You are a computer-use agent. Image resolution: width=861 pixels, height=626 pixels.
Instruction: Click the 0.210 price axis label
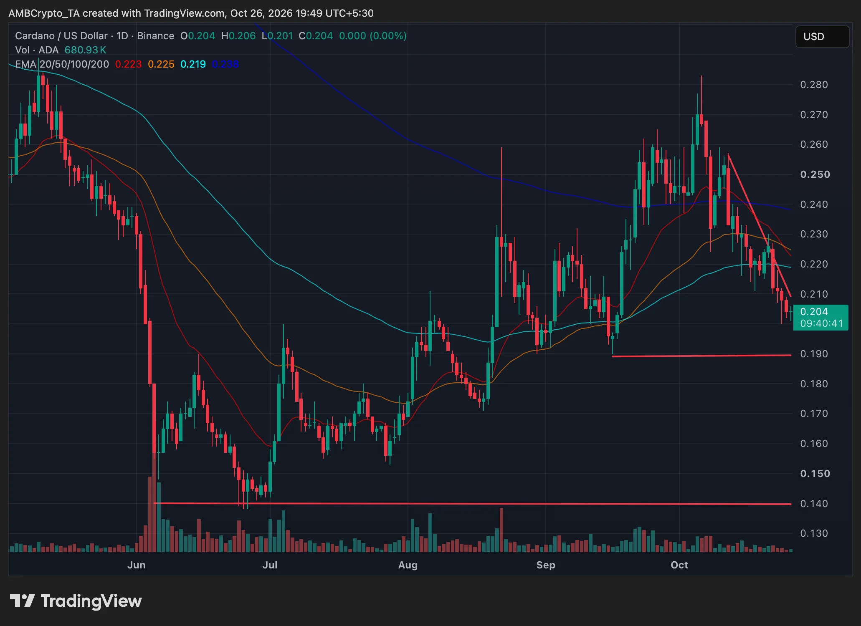(x=814, y=294)
